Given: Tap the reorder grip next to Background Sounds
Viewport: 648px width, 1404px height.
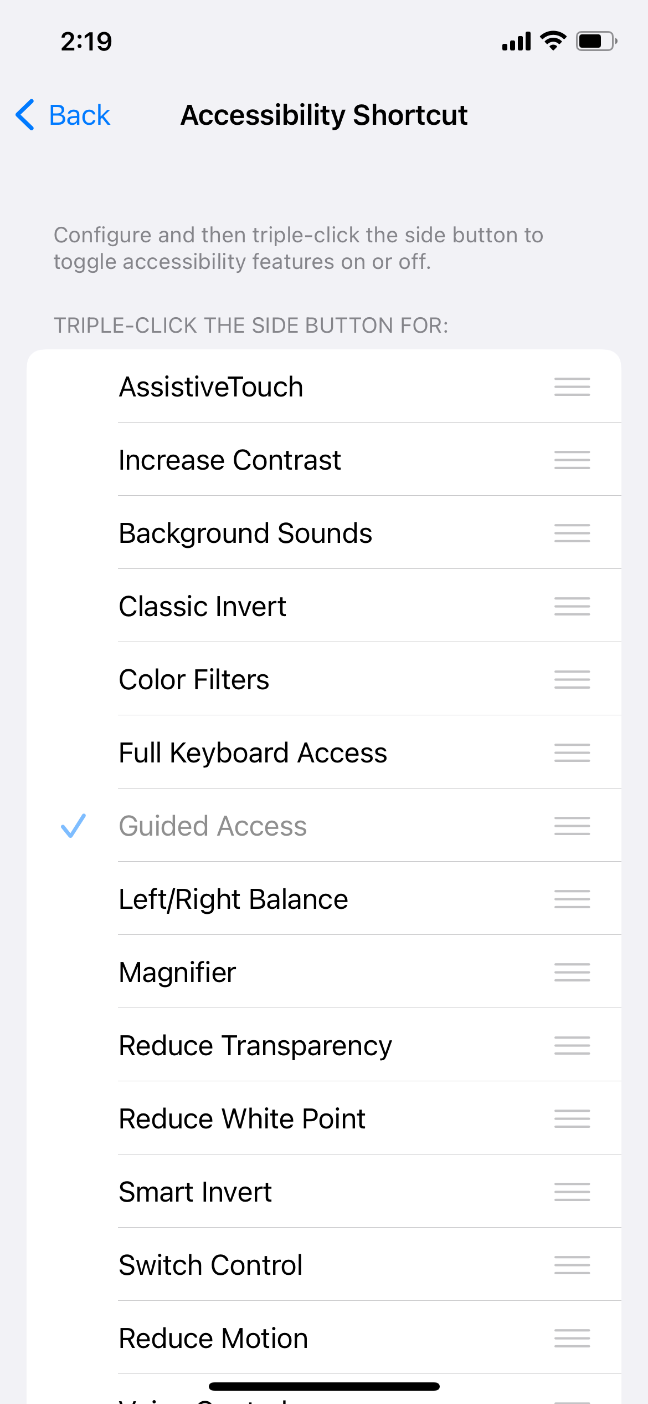Looking at the screenshot, I should [572, 533].
